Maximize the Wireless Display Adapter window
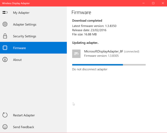Viewport: 167px width, 133px height. tap(153, 3)
